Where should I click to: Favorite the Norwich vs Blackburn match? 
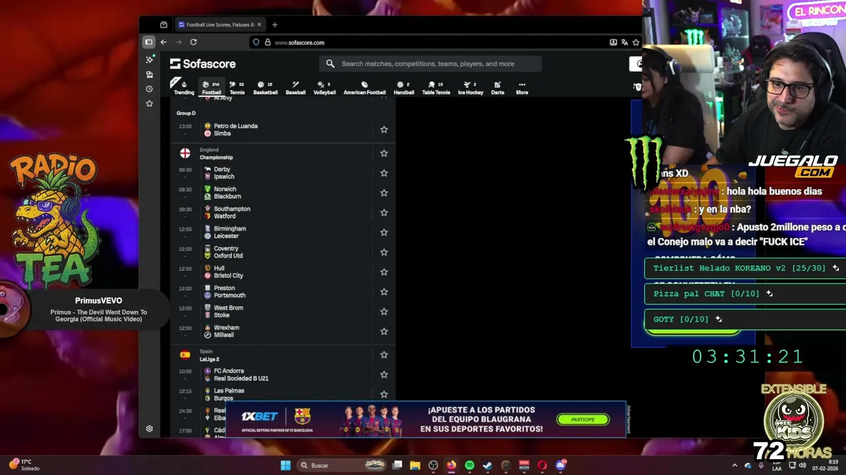point(383,193)
